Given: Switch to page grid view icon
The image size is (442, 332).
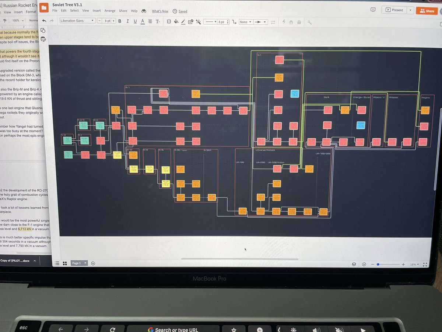Looking at the screenshot, I should pos(64,263).
